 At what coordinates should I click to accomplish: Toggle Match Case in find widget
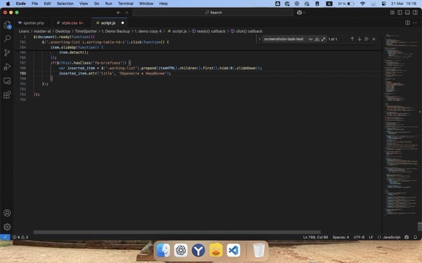coord(311,39)
